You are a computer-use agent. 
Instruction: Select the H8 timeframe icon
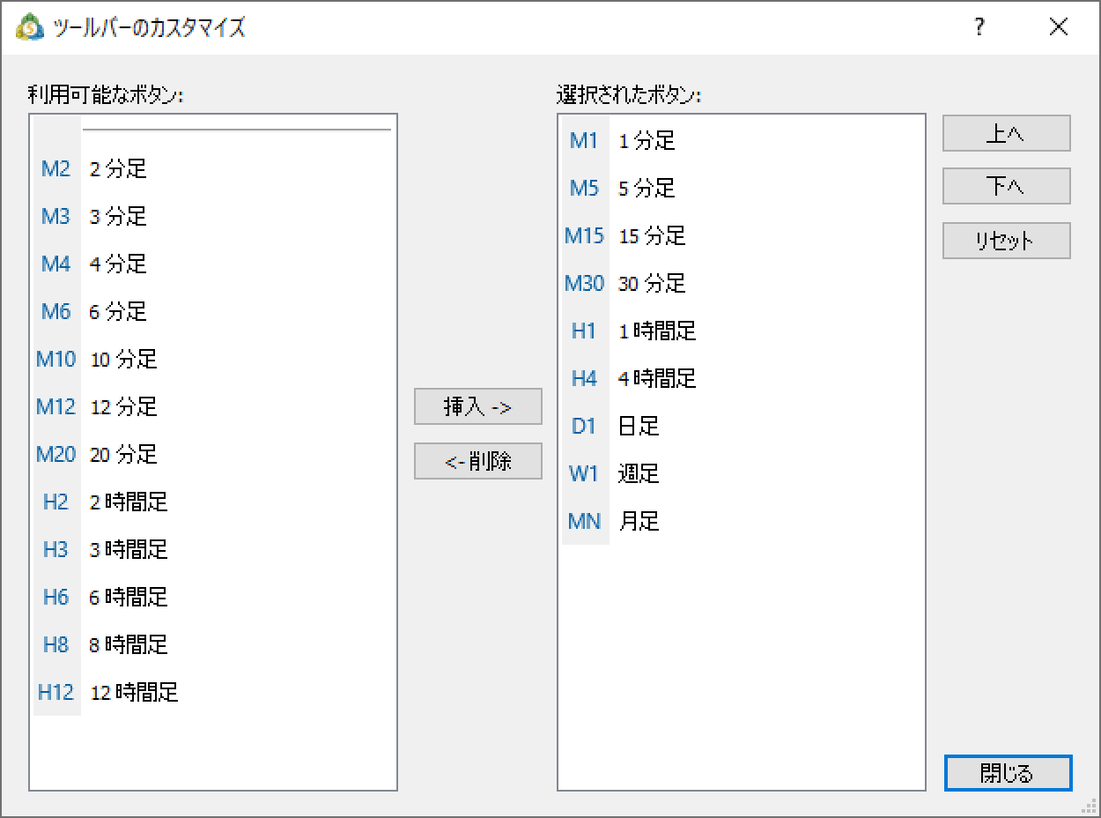click(x=55, y=644)
